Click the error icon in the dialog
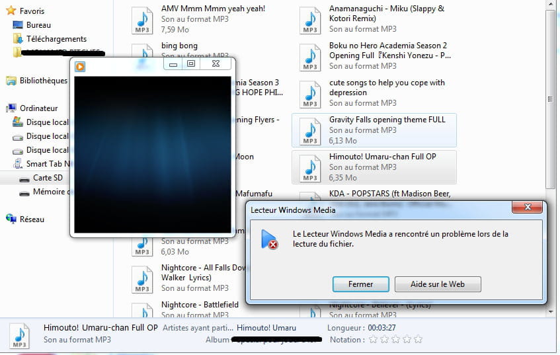 click(x=269, y=239)
